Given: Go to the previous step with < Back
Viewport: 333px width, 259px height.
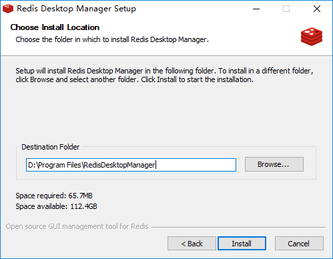Looking at the screenshot, I should point(192,244).
